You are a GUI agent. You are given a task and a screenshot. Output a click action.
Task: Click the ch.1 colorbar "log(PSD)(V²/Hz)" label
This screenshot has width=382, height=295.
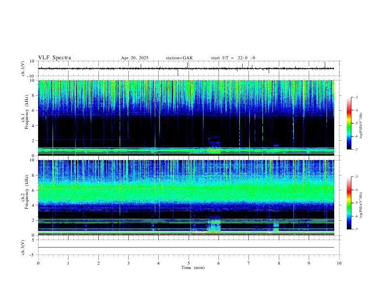361,126
